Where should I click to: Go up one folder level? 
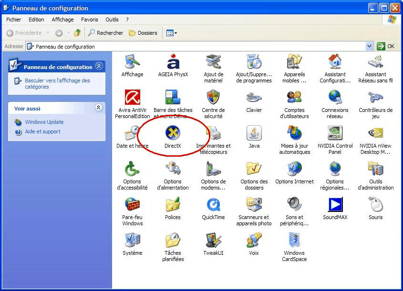tap(77, 33)
